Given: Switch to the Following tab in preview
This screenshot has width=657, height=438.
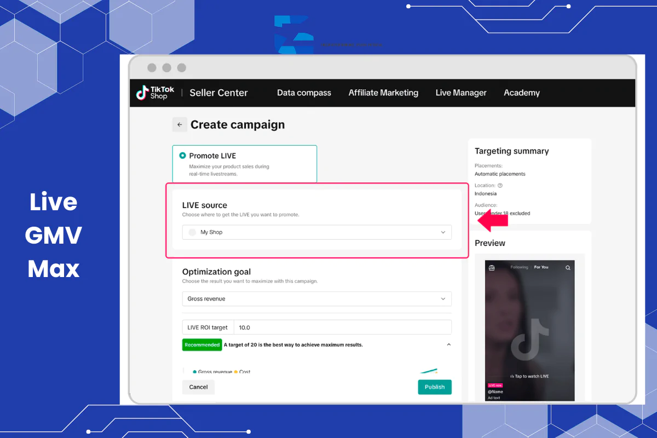Looking at the screenshot, I should click(x=519, y=267).
